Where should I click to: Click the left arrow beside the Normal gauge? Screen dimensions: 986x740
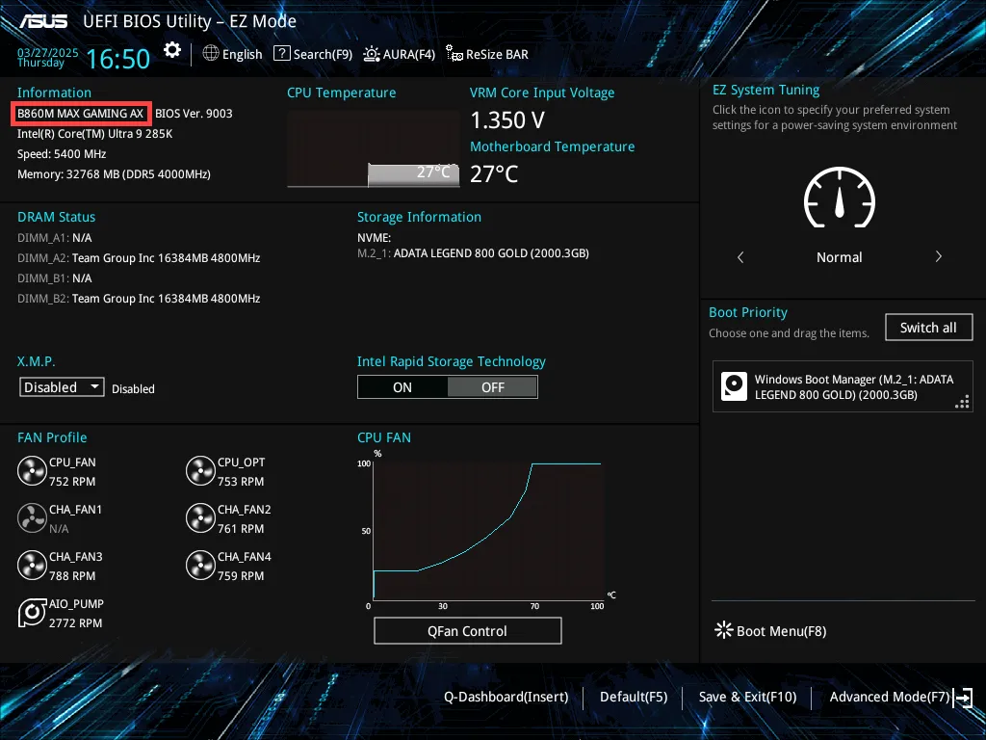[x=739, y=257]
